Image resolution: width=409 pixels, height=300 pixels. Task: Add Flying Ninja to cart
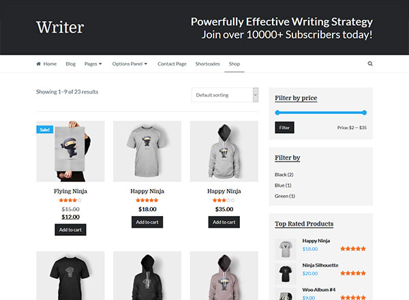tap(70, 230)
